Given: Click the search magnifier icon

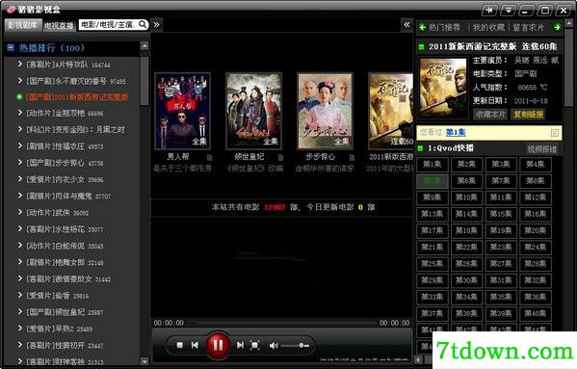Looking at the screenshot, I should coord(143,25).
